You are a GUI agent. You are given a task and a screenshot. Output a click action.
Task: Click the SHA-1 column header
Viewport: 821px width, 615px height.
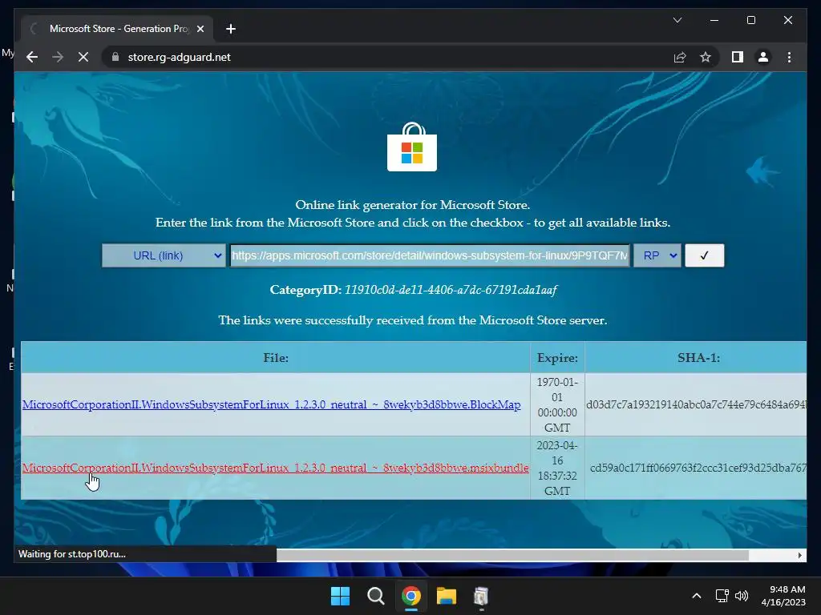coord(698,358)
